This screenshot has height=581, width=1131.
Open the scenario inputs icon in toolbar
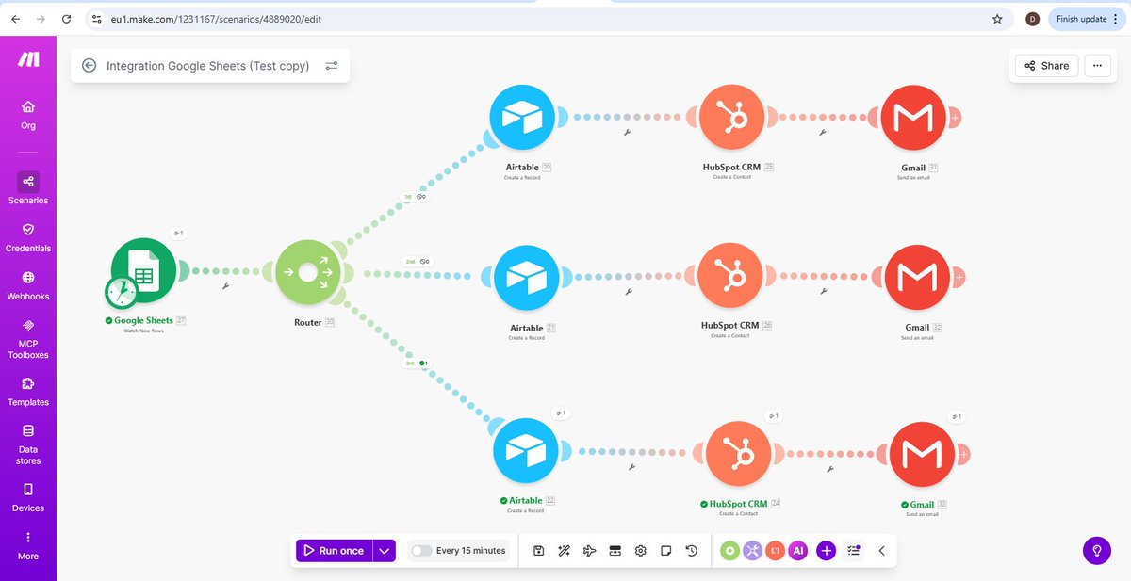pos(615,551)
